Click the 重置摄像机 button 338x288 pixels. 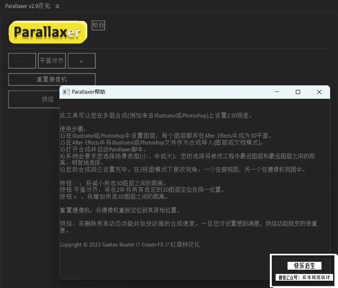(x=52, y=80)
